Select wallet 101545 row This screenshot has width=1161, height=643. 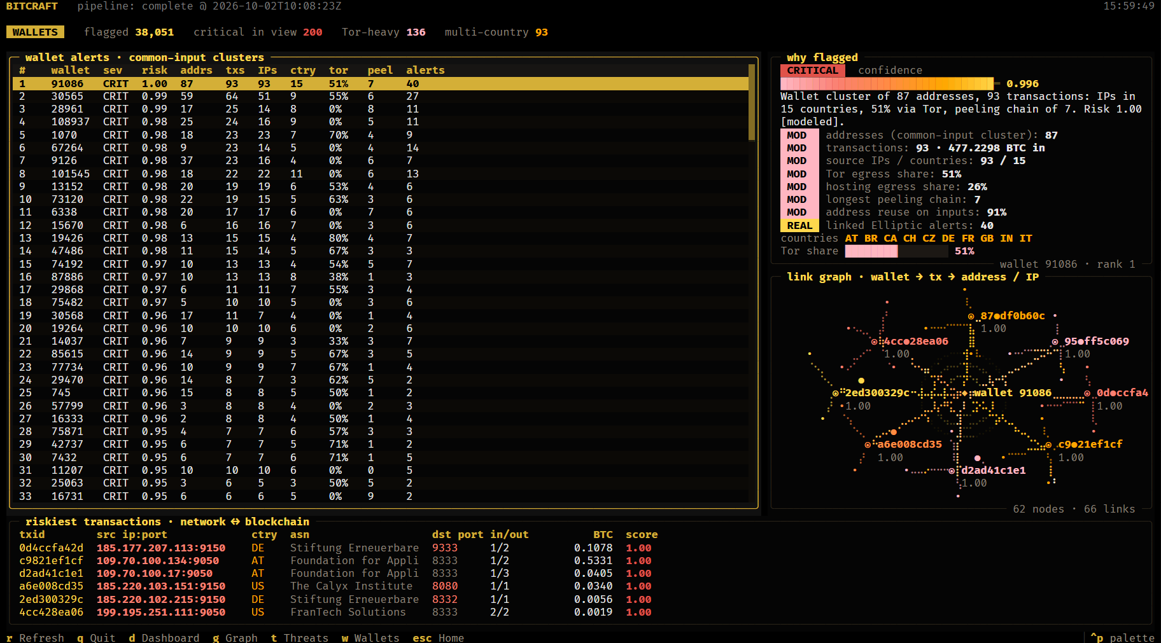click(x=381, y=174)
